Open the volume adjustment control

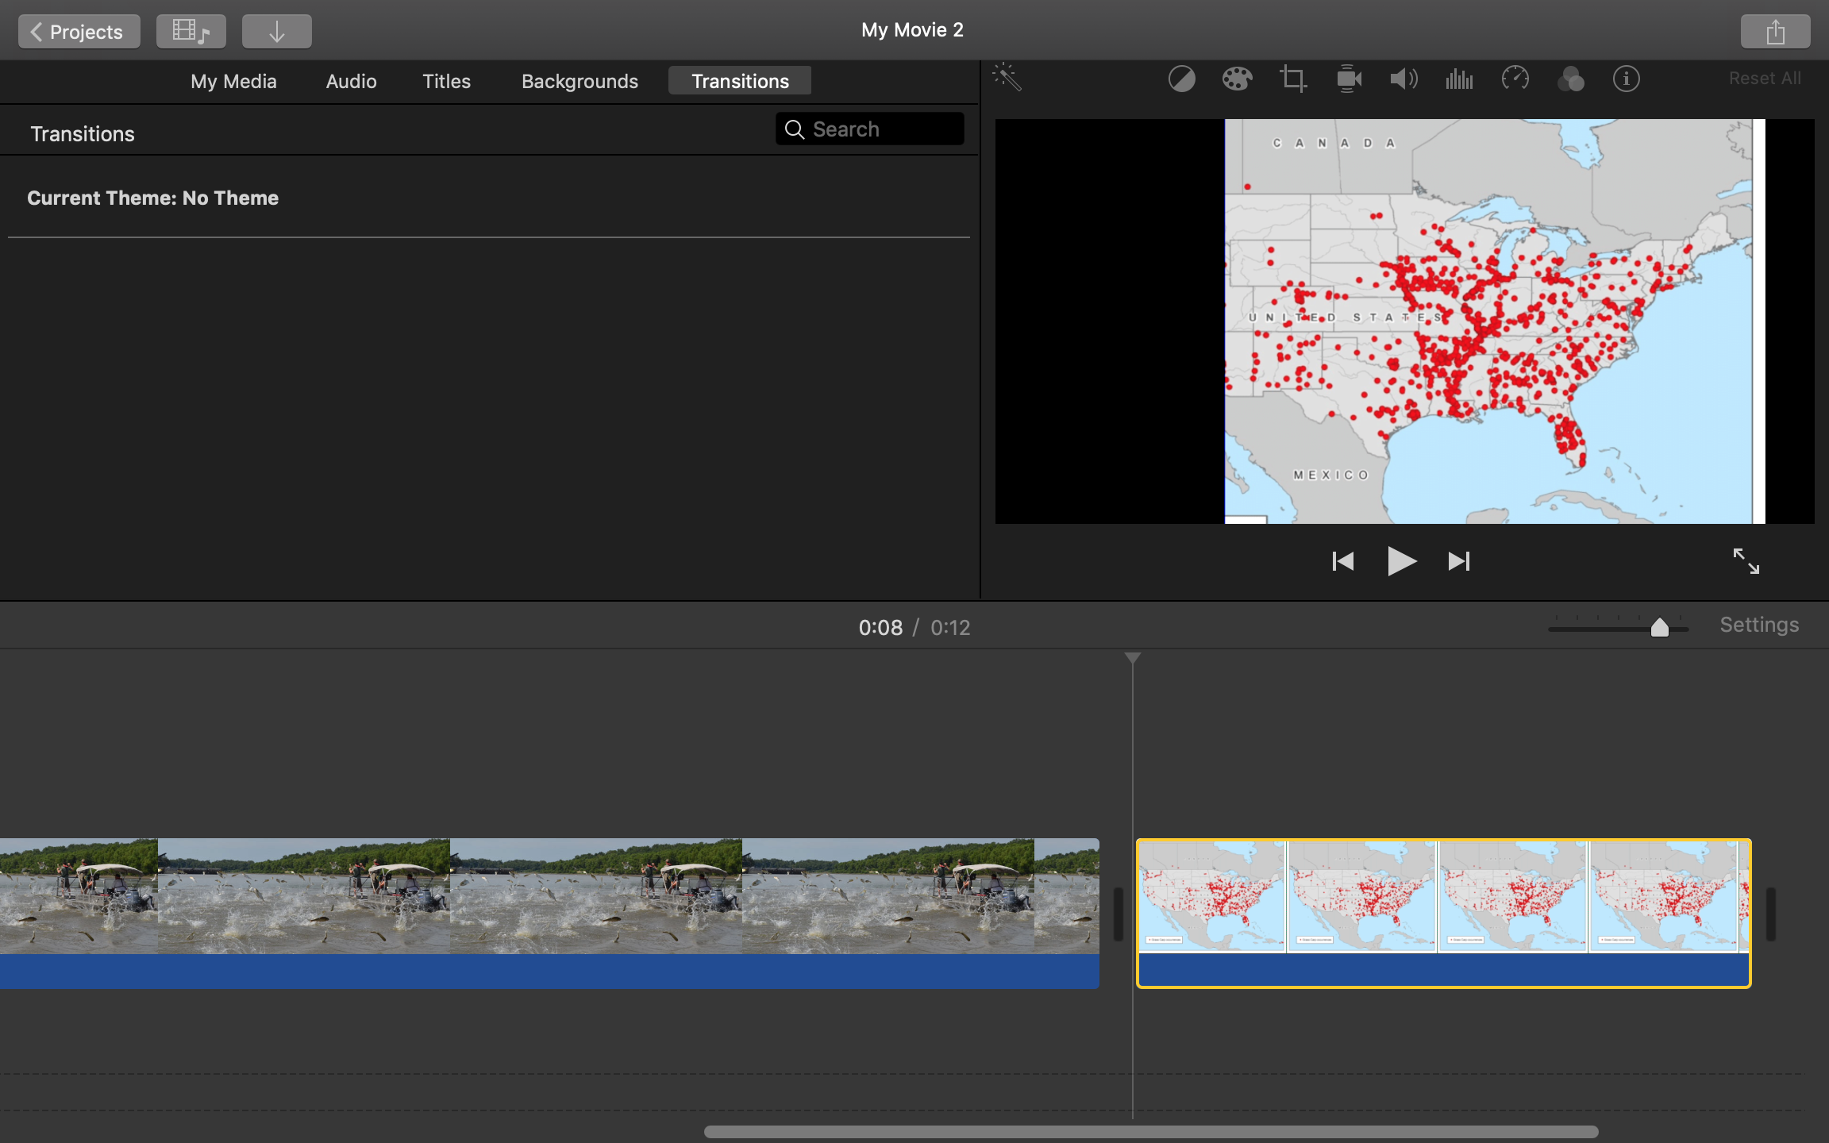1404,79
